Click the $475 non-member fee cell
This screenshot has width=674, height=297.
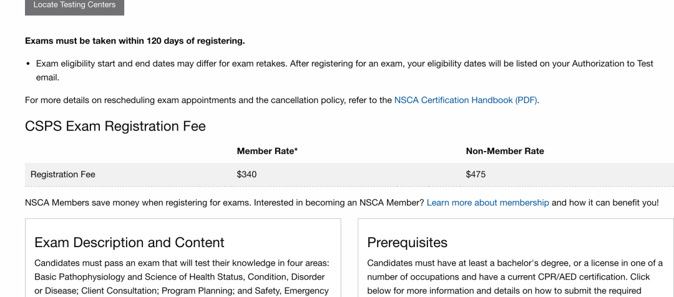pyautogui.click(x=476, y=175)
